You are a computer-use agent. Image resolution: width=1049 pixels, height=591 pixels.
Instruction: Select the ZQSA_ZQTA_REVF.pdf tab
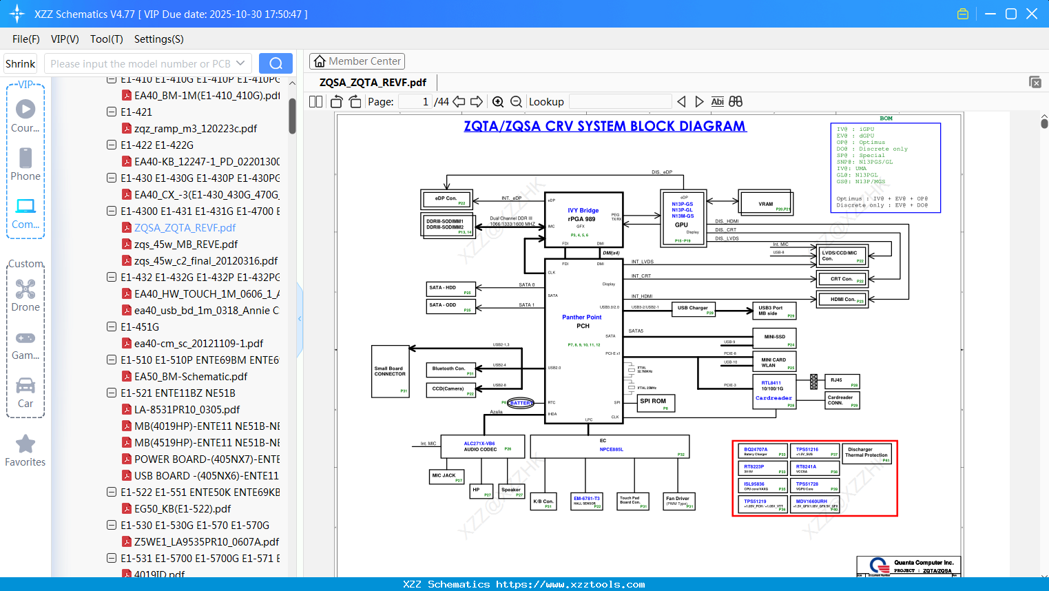(x=373, y=83)
